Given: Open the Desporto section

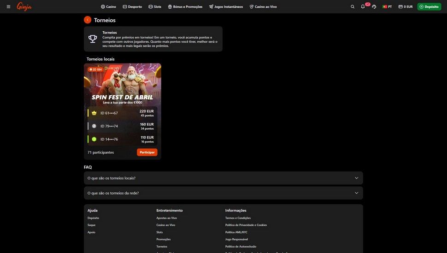Looking at the screenshot, I should click(132, 6).
